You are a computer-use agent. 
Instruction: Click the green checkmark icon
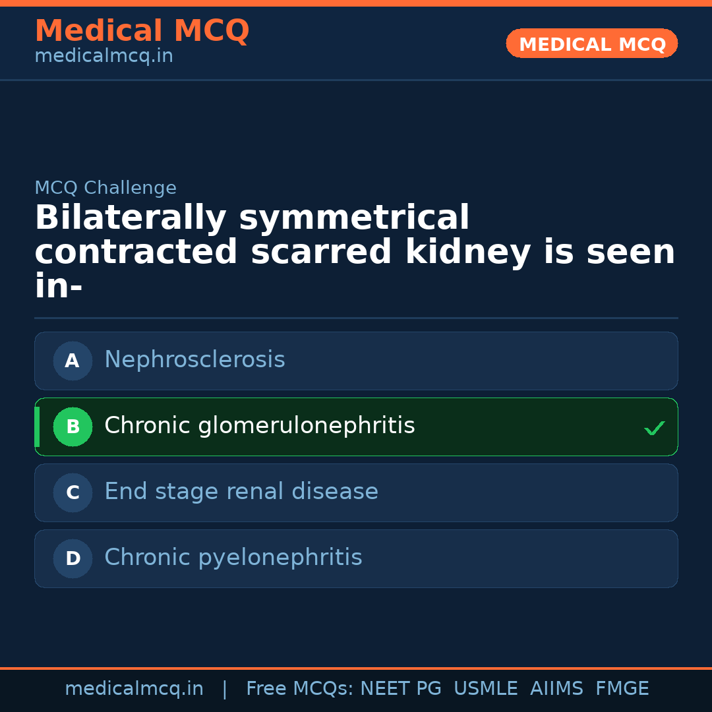(654, 428)
